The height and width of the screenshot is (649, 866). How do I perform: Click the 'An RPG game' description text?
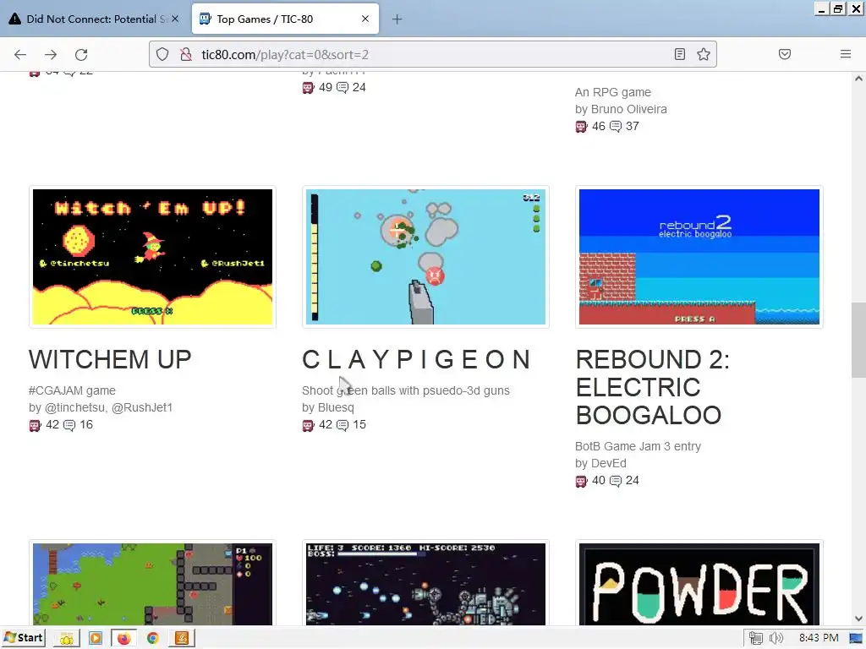tap(613, 92)
